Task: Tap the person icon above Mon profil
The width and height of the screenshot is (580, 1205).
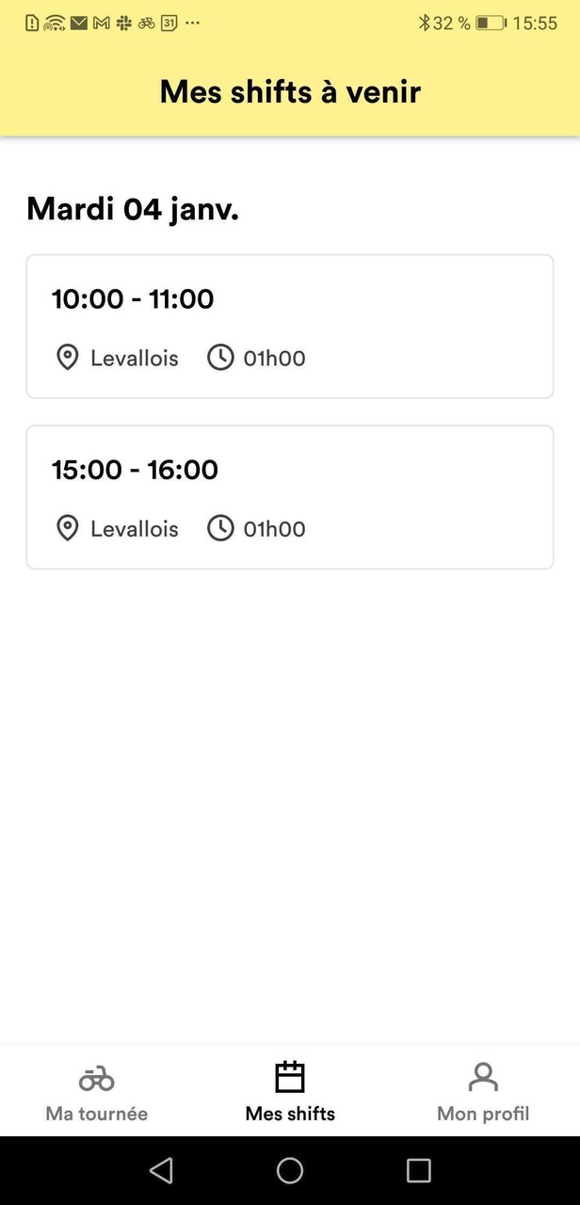Action: (x=483, y=1077)
